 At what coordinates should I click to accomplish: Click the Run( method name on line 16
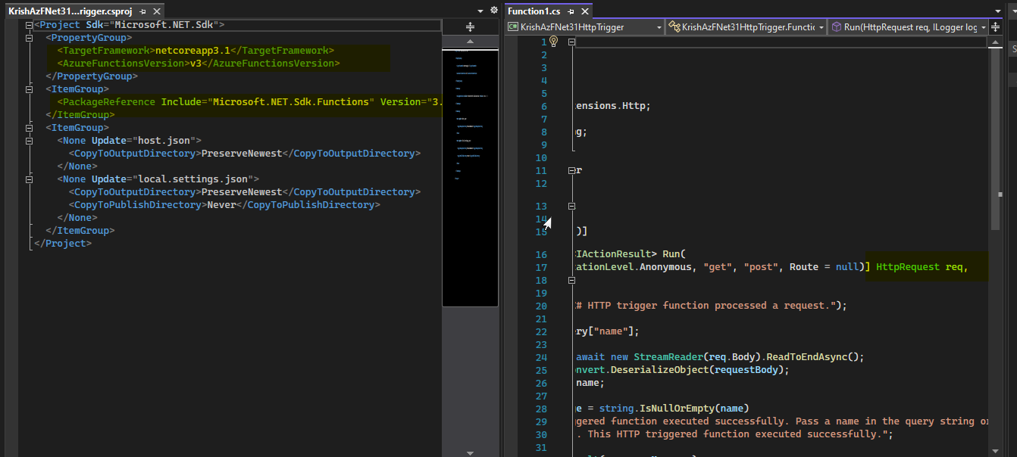(673, 254)
